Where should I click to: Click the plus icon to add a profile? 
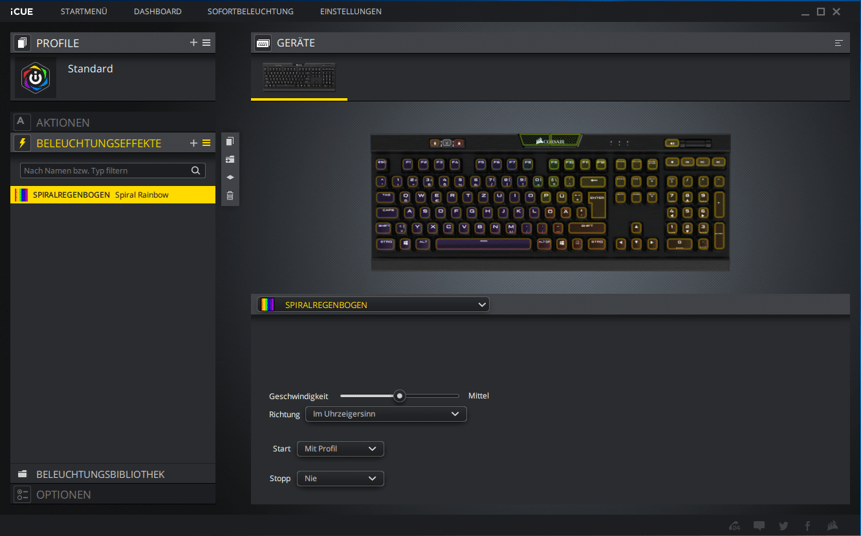click(193, 43)
